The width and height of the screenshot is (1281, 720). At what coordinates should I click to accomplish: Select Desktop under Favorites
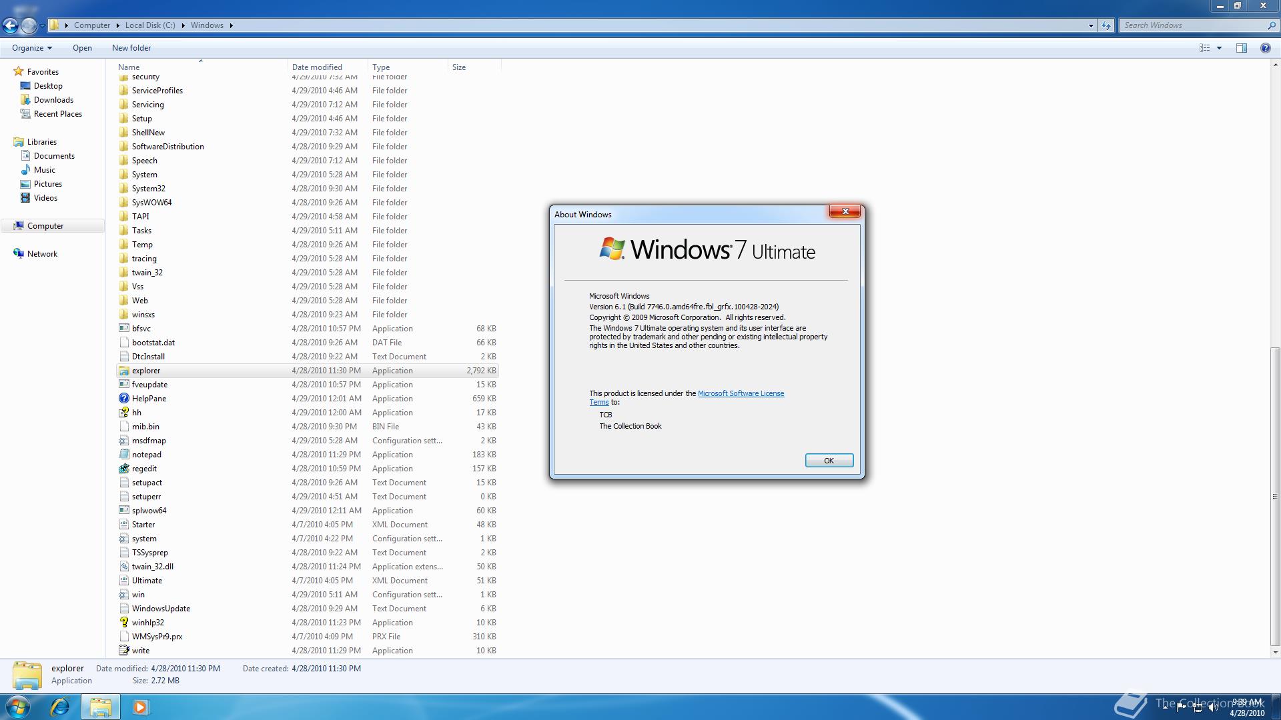48,86
